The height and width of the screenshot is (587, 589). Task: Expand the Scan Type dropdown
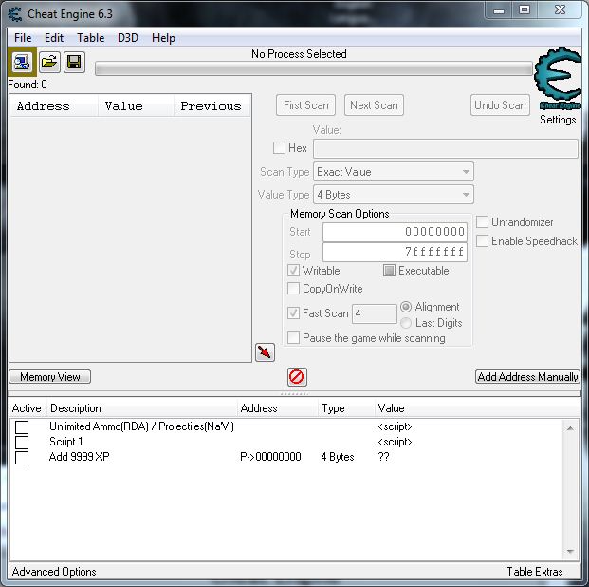(394, 172)
